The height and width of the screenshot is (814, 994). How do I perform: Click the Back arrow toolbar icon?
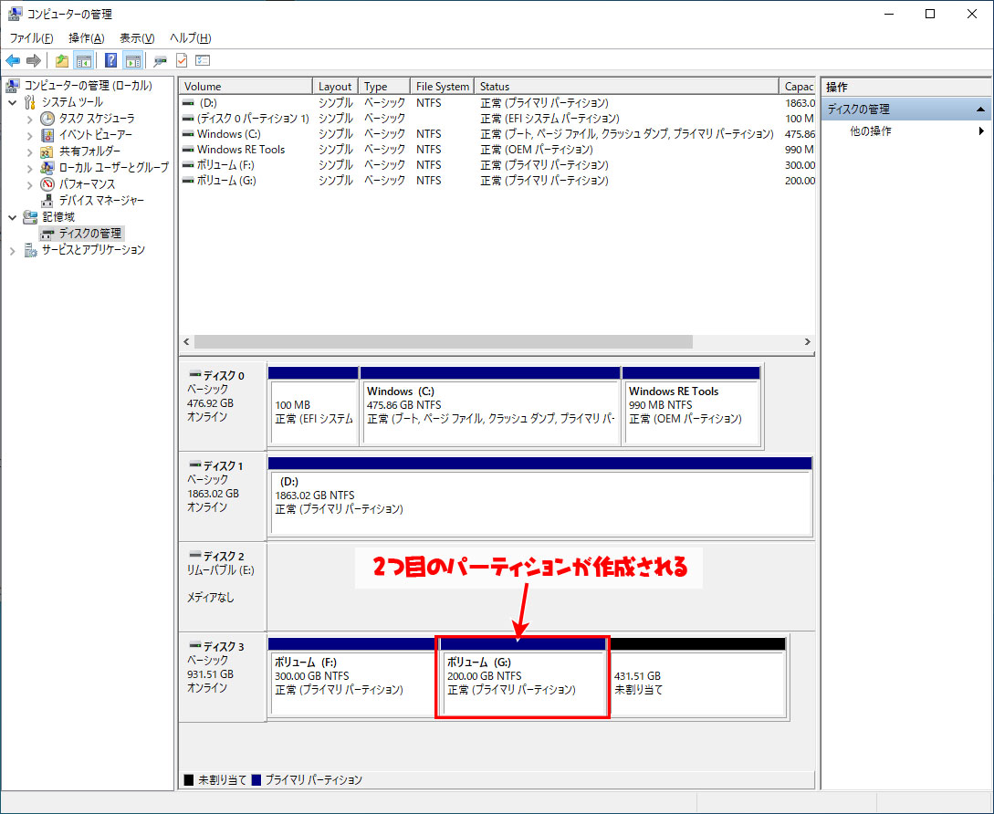tap(13, 61)
